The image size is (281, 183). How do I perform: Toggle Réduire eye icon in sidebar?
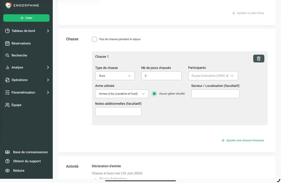tap(8, 171)
